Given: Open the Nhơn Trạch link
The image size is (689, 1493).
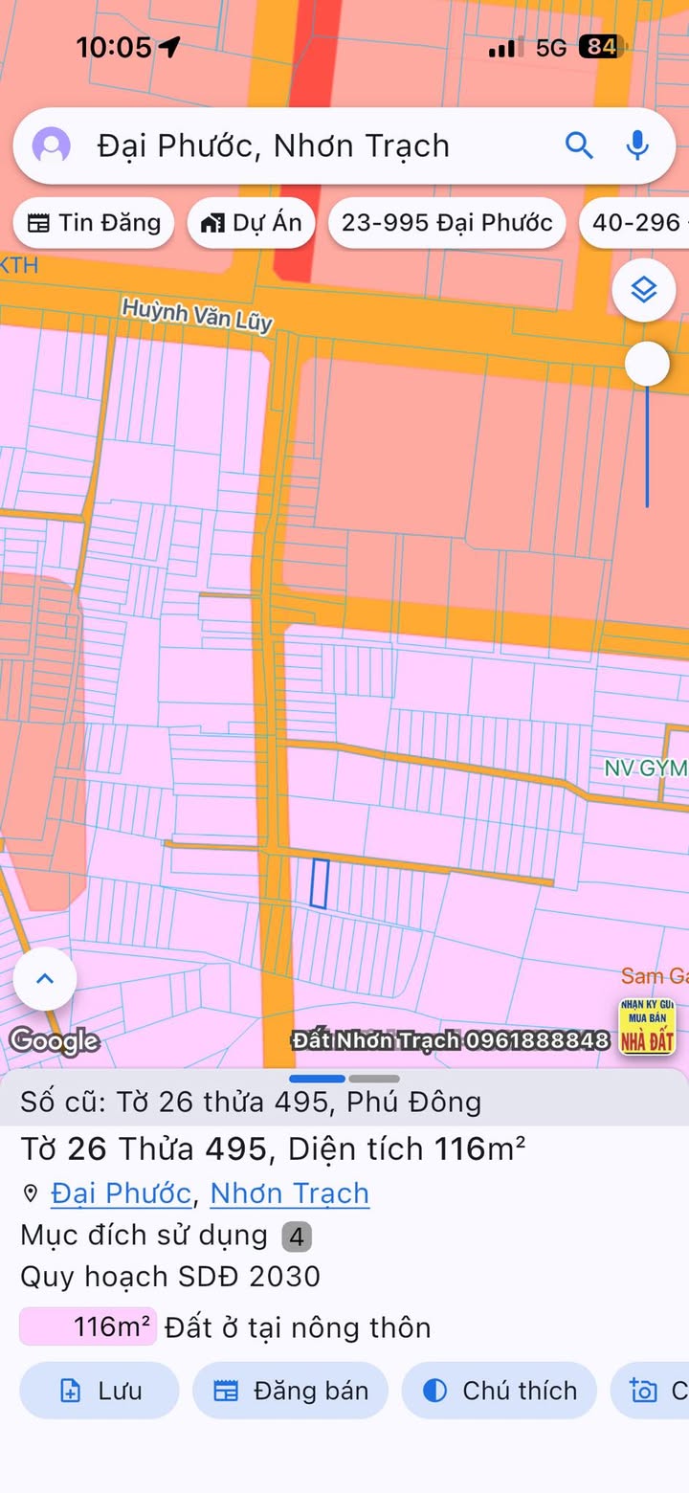Looking at the screenshot, I should [x=289, y=1193].
